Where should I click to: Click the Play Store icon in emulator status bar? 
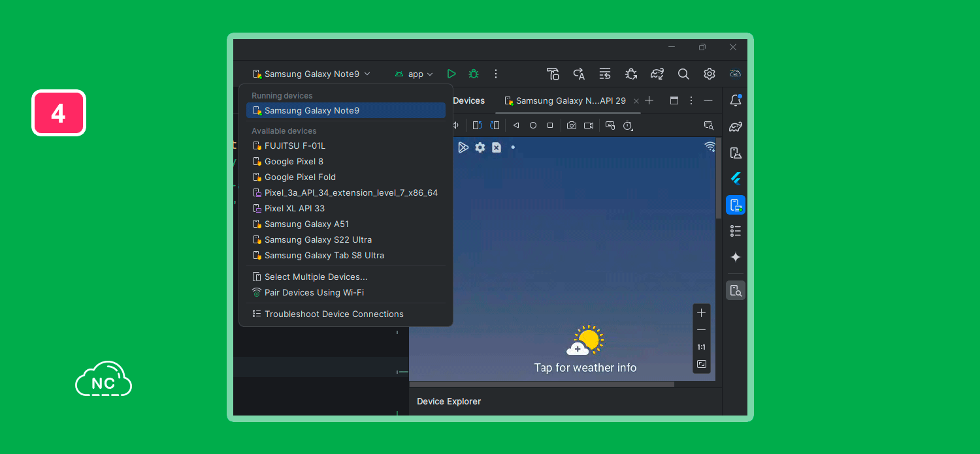click(463, 147)
